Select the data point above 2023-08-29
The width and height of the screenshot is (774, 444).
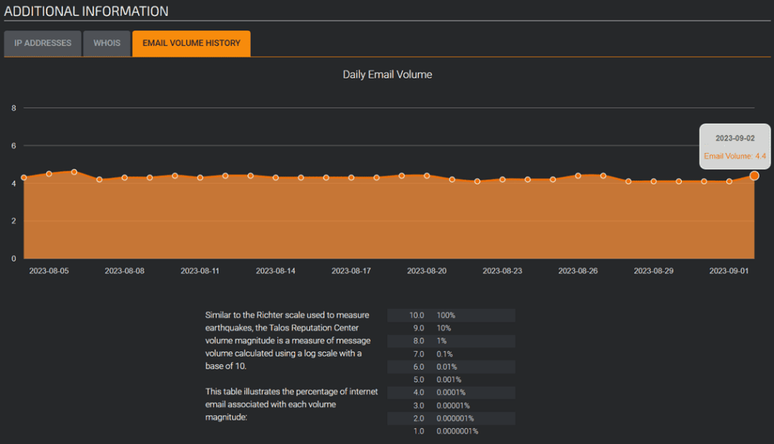click(x=654, y=181)
